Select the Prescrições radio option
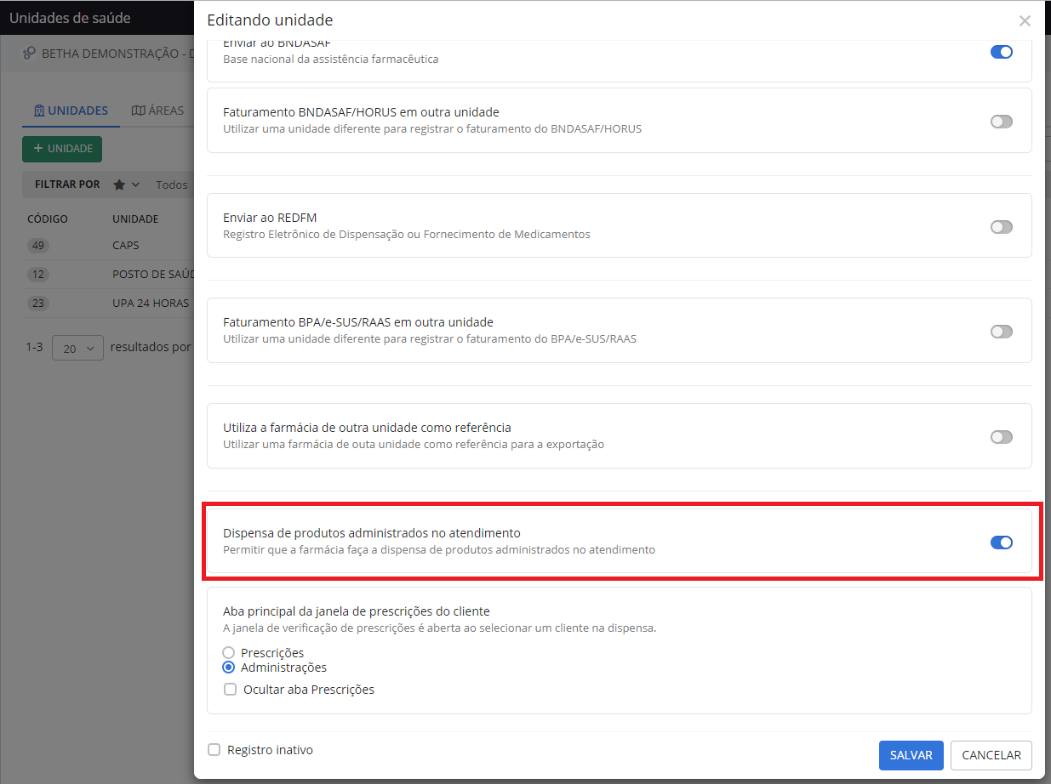The height and width of the screenshot is (784, 1051). click(x=229, y=653)
